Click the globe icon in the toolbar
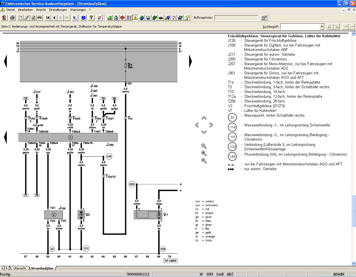Image resolution: width=356 pixels, height=277 pixels. (142, 18)
